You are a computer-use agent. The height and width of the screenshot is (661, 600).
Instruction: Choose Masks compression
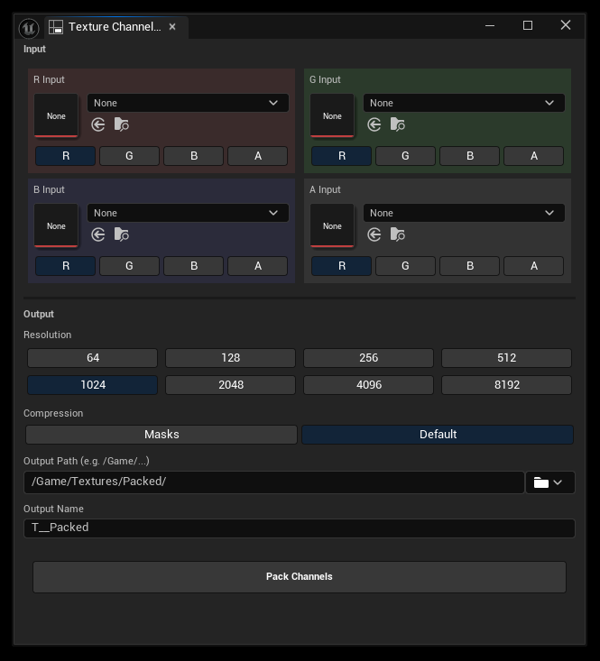tap(162, 435)
